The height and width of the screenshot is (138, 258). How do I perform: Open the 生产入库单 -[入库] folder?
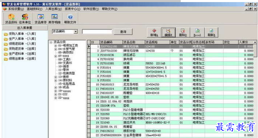[20, 39]
